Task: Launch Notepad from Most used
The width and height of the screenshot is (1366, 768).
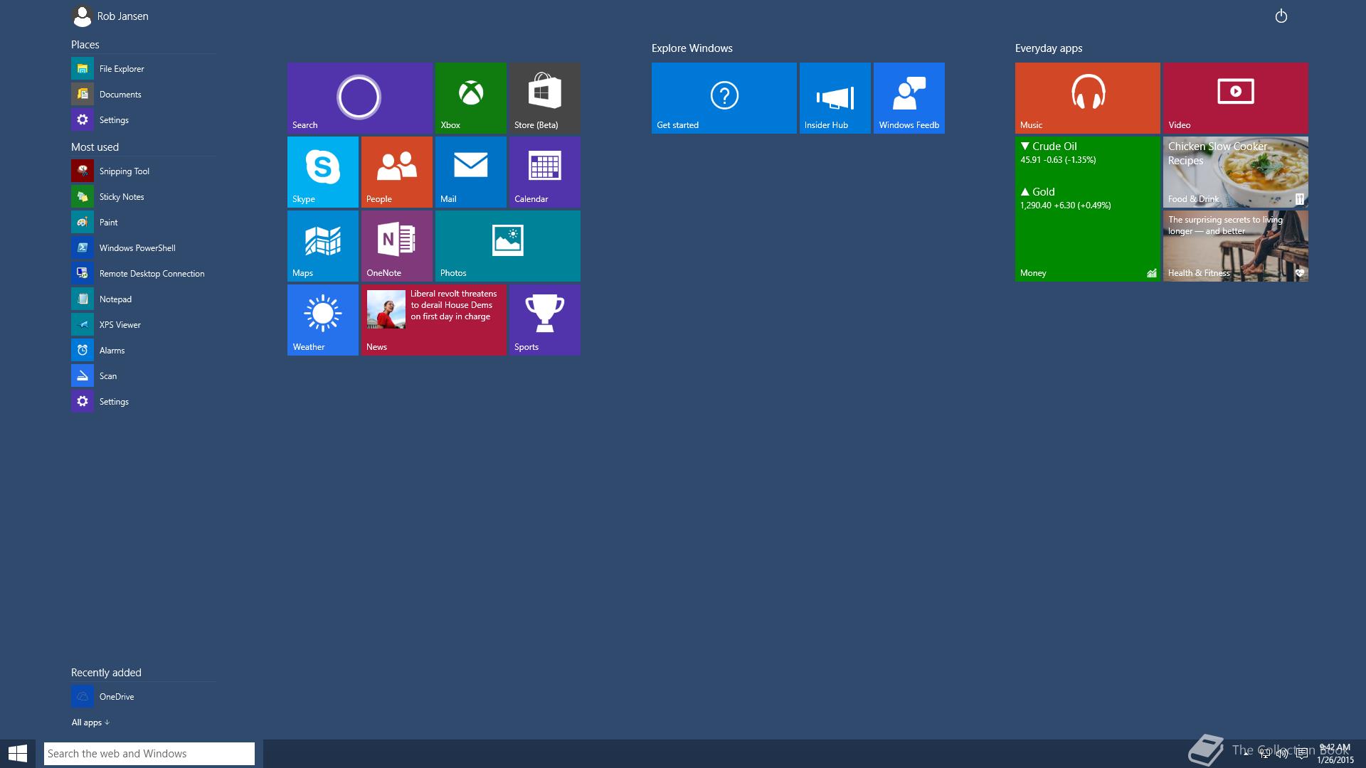Action: click(143, 299)
